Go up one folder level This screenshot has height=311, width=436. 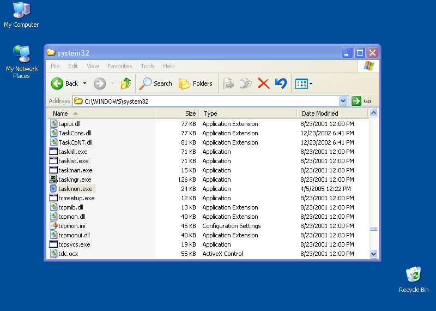tap(126, 83)
